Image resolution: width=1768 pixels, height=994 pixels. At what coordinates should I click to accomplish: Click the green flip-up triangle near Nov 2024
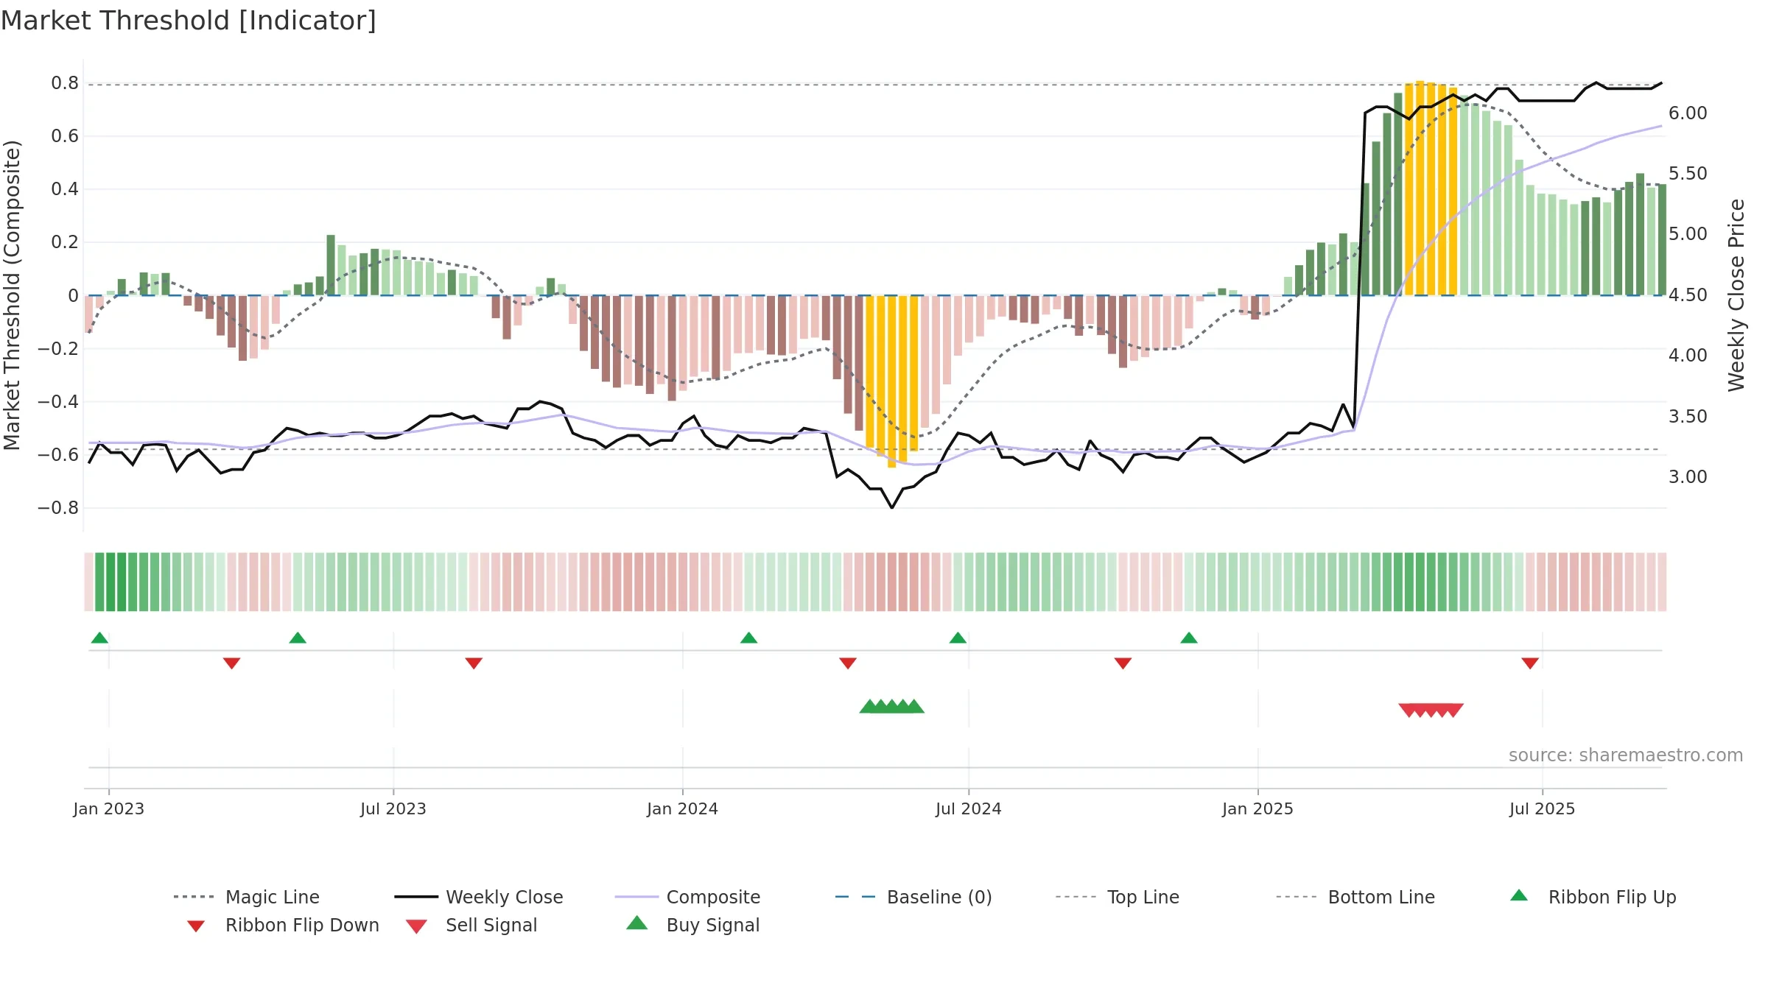(1189, 638)
